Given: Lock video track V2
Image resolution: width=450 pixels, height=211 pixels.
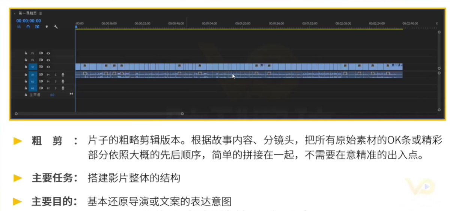Looking at the screenshot, I should click(26, 60).
